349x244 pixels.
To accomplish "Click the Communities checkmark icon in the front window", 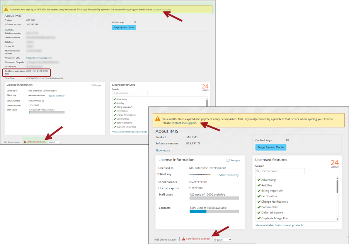I will pyautogui.click(x=259, y=207).
